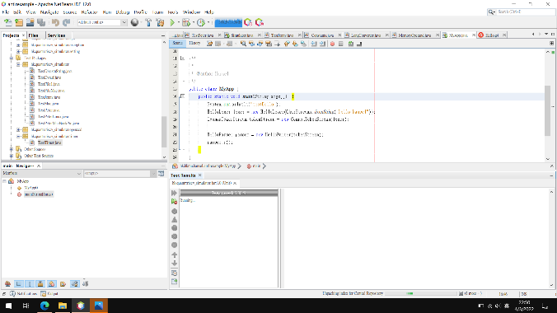The width and height of the screenshot is (557, 313).
Task: Click the New Project toolbar icon
Action: [x=19, y=22]
